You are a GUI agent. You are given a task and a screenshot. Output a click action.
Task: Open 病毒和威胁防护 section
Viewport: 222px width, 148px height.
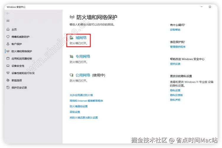(x=20, y=37)
